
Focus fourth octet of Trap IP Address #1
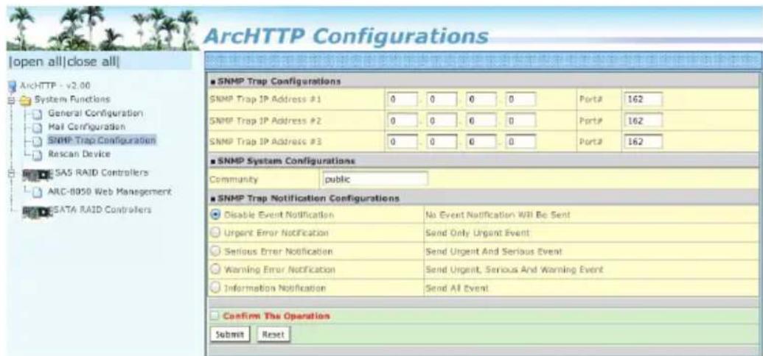[520, 100]
